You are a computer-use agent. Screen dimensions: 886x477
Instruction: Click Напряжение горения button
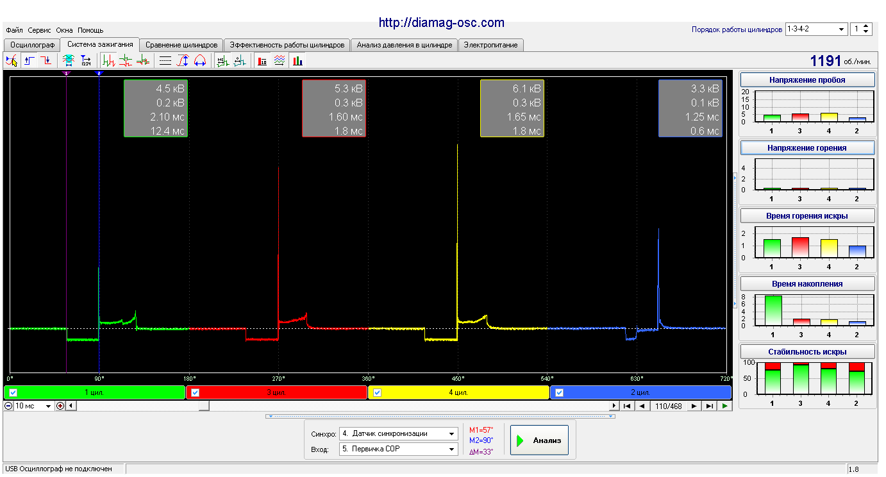point(807,147)
